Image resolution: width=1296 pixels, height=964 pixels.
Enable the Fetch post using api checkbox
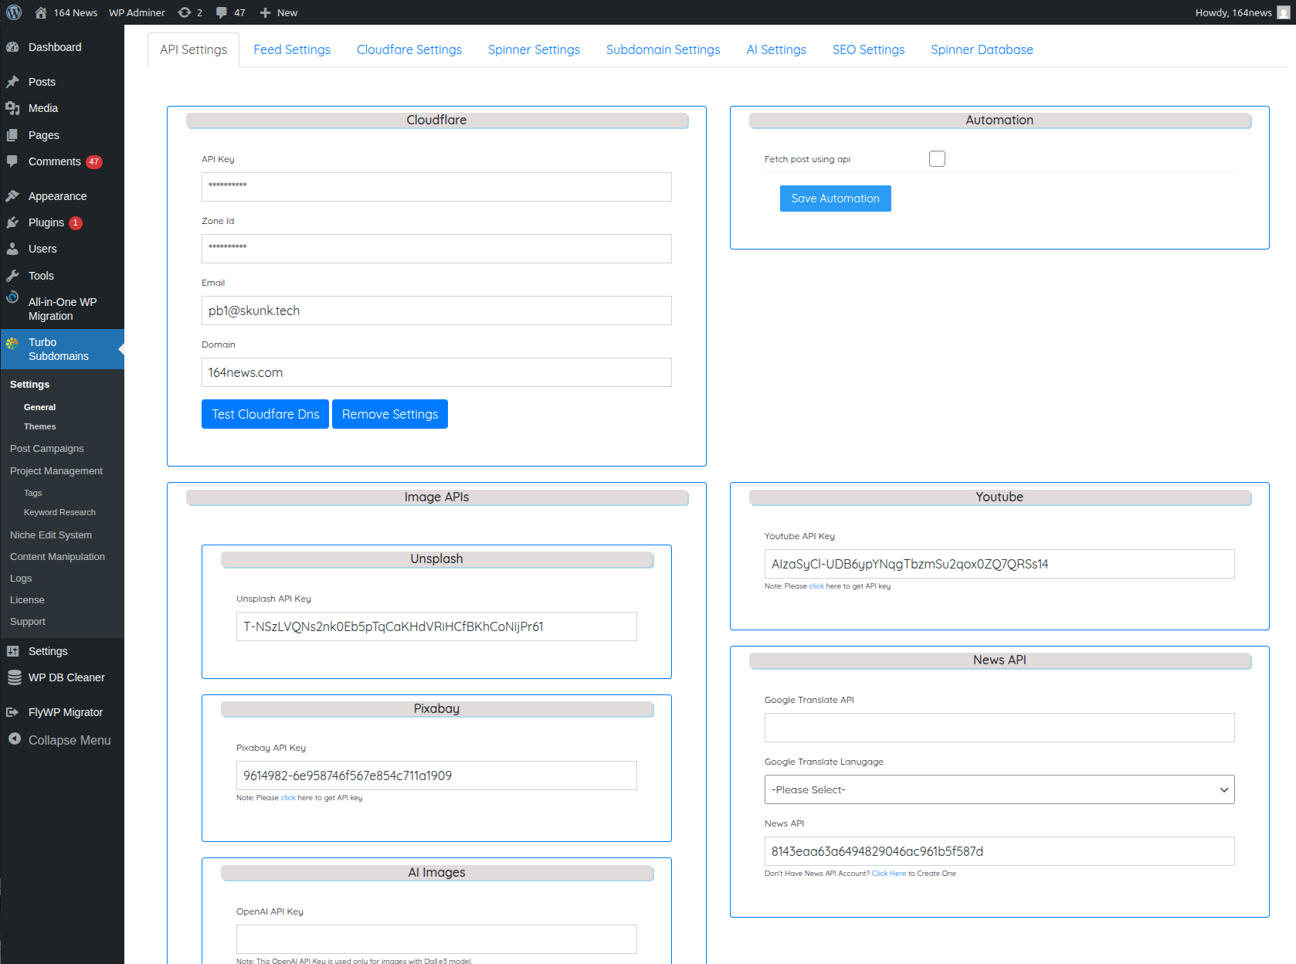(x=937, y=159)
